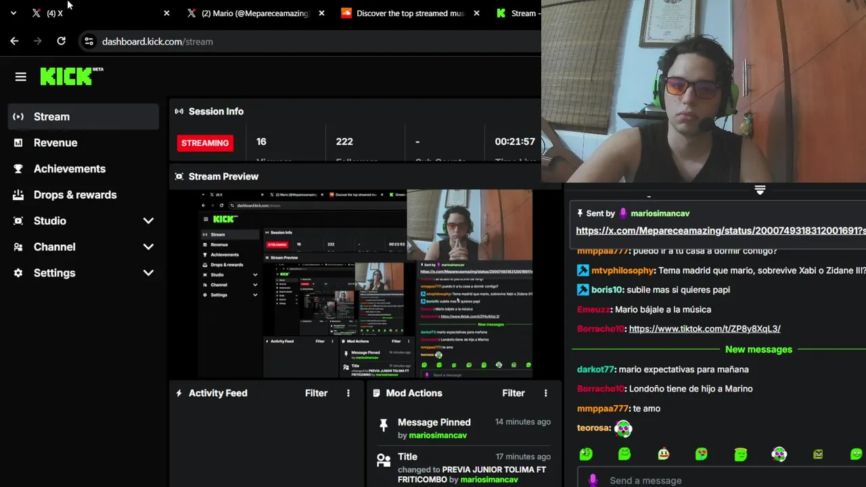The height and width of the screenshot is (487, 866).
Task: Close the "(4) X" browser tab
Action: [166, 13]
